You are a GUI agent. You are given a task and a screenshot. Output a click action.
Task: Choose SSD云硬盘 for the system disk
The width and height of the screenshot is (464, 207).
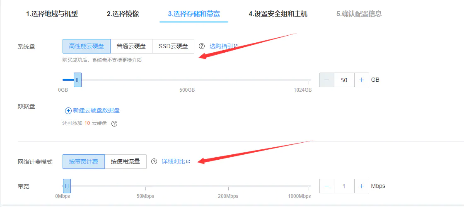pos(173,46)
